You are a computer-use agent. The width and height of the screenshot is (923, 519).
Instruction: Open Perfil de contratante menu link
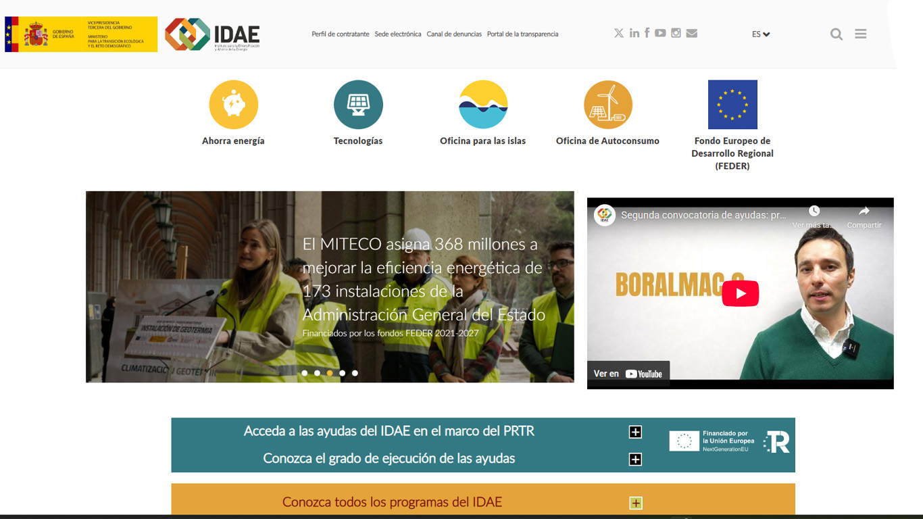pyautogui.click(x=340, y=34)
